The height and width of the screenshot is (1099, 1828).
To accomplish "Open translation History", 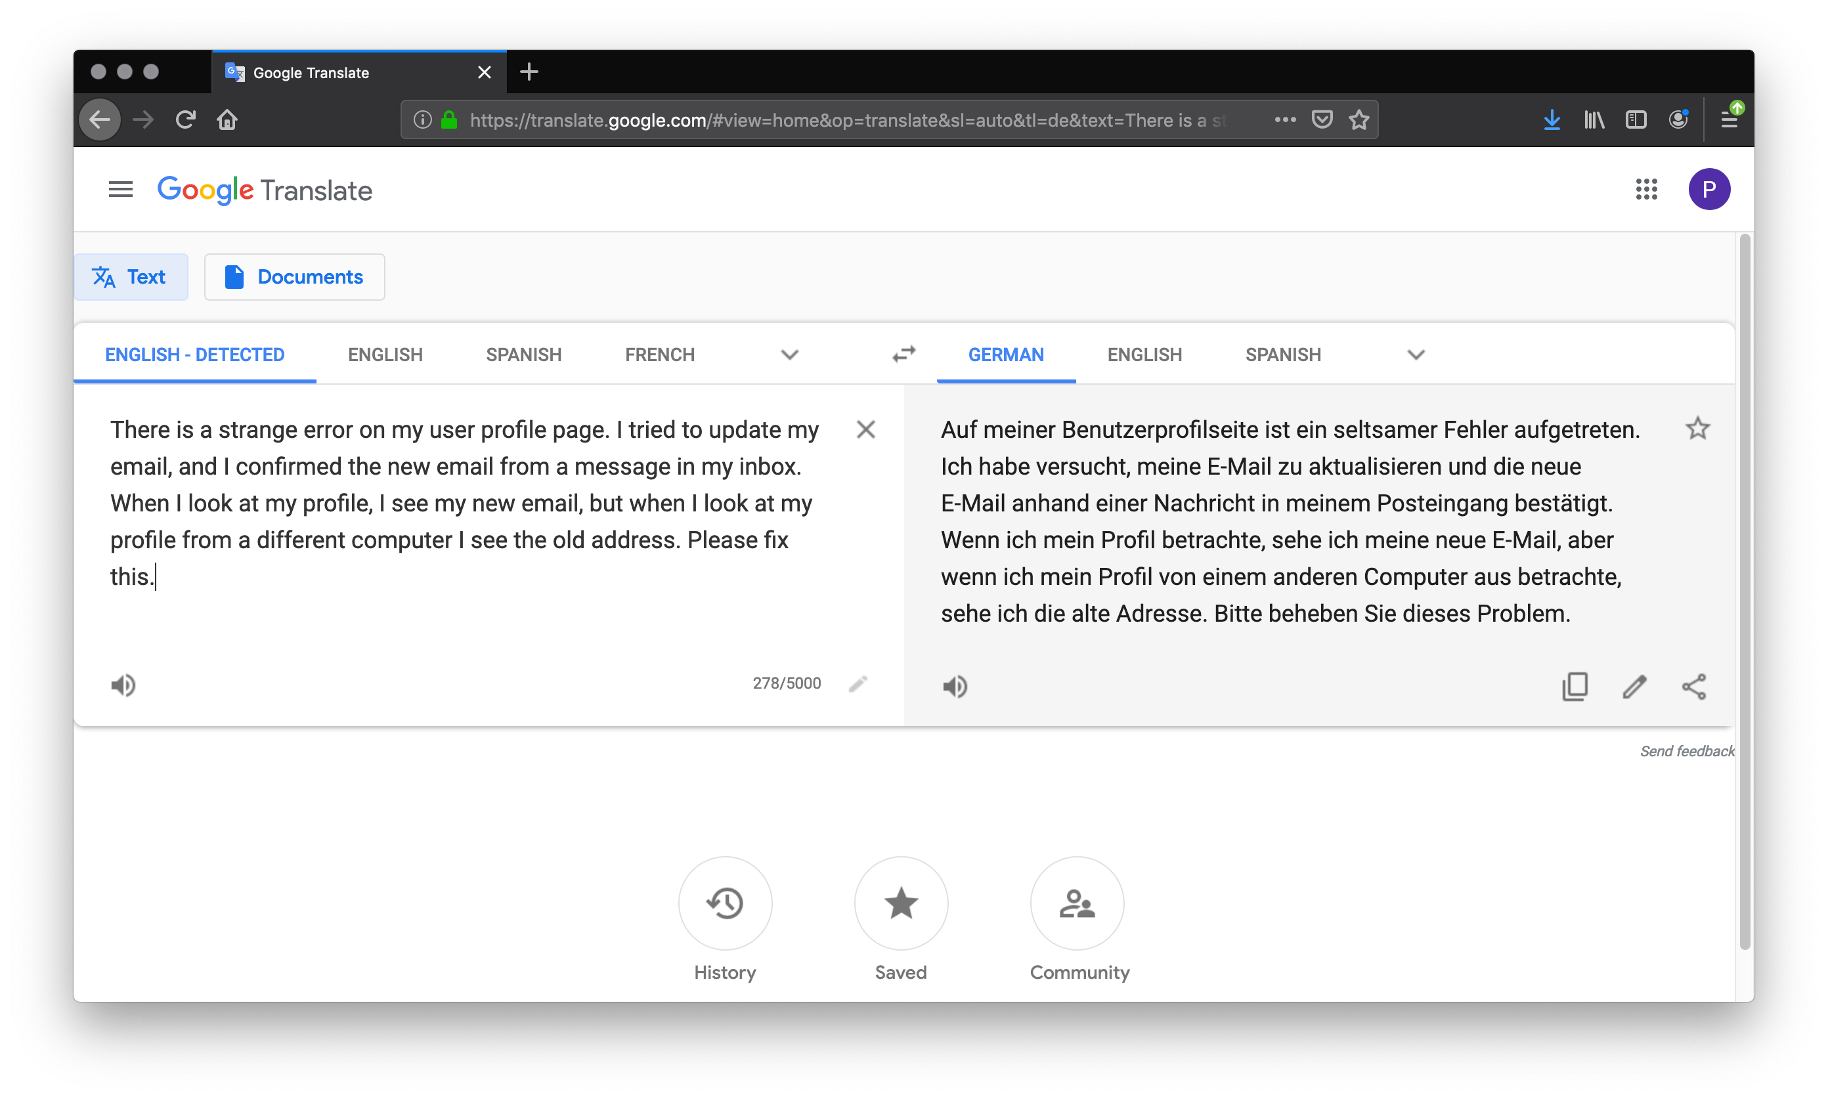I will pyautogui.click(x=724, y=903).
